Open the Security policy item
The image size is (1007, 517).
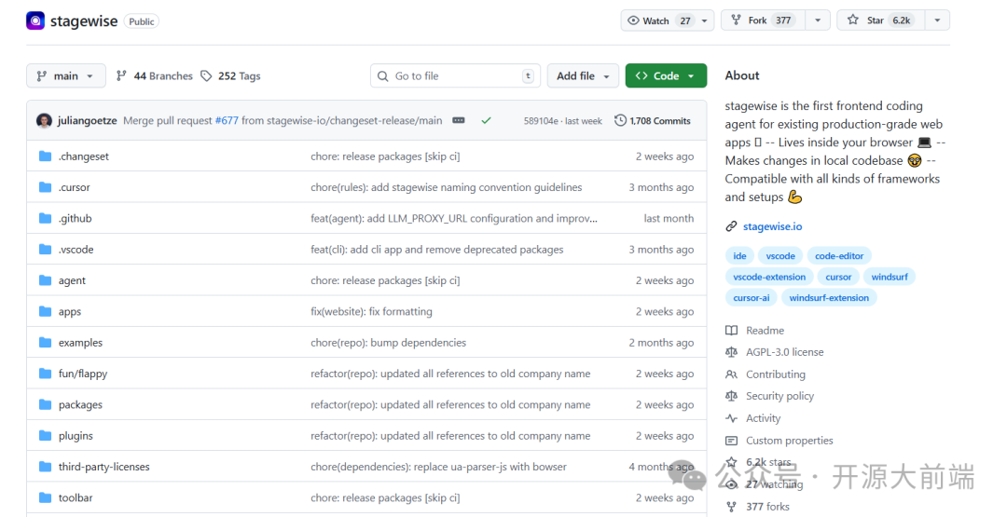[779, 396]
